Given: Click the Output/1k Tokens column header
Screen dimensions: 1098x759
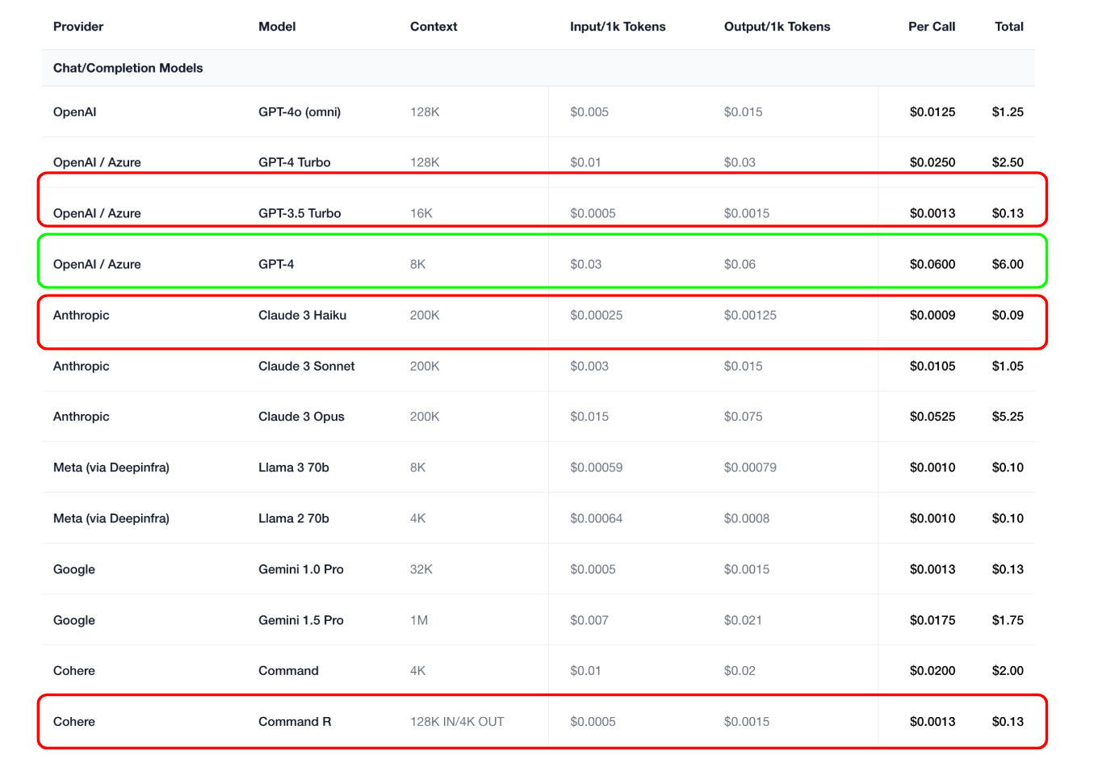Looking at the screenshot, I should click(777, 27).
